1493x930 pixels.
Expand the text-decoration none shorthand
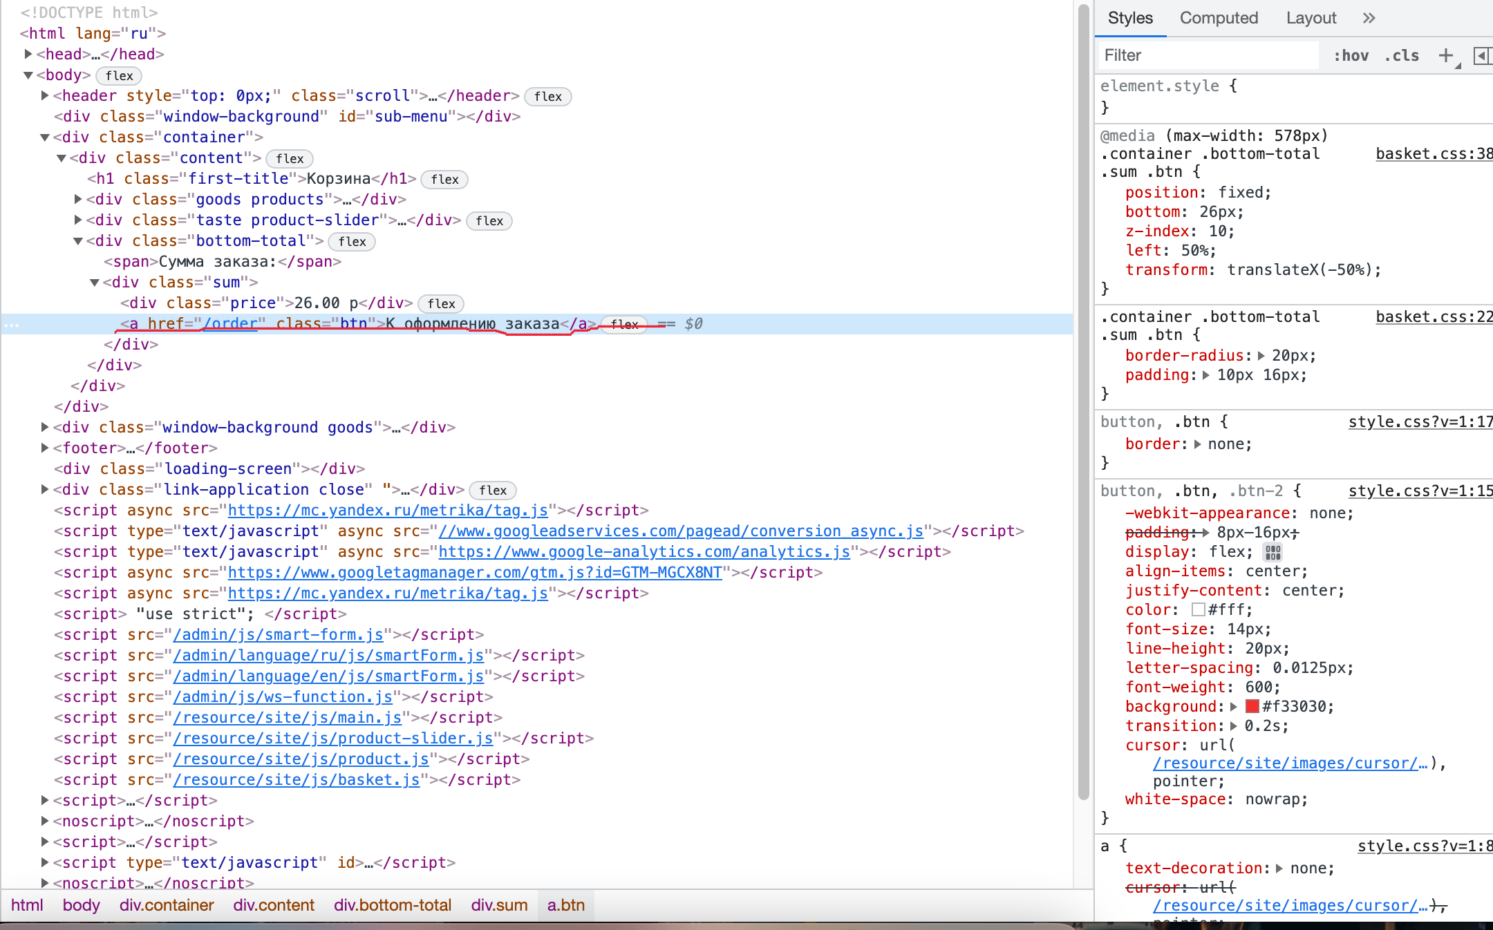click(x=1279, y=868)
